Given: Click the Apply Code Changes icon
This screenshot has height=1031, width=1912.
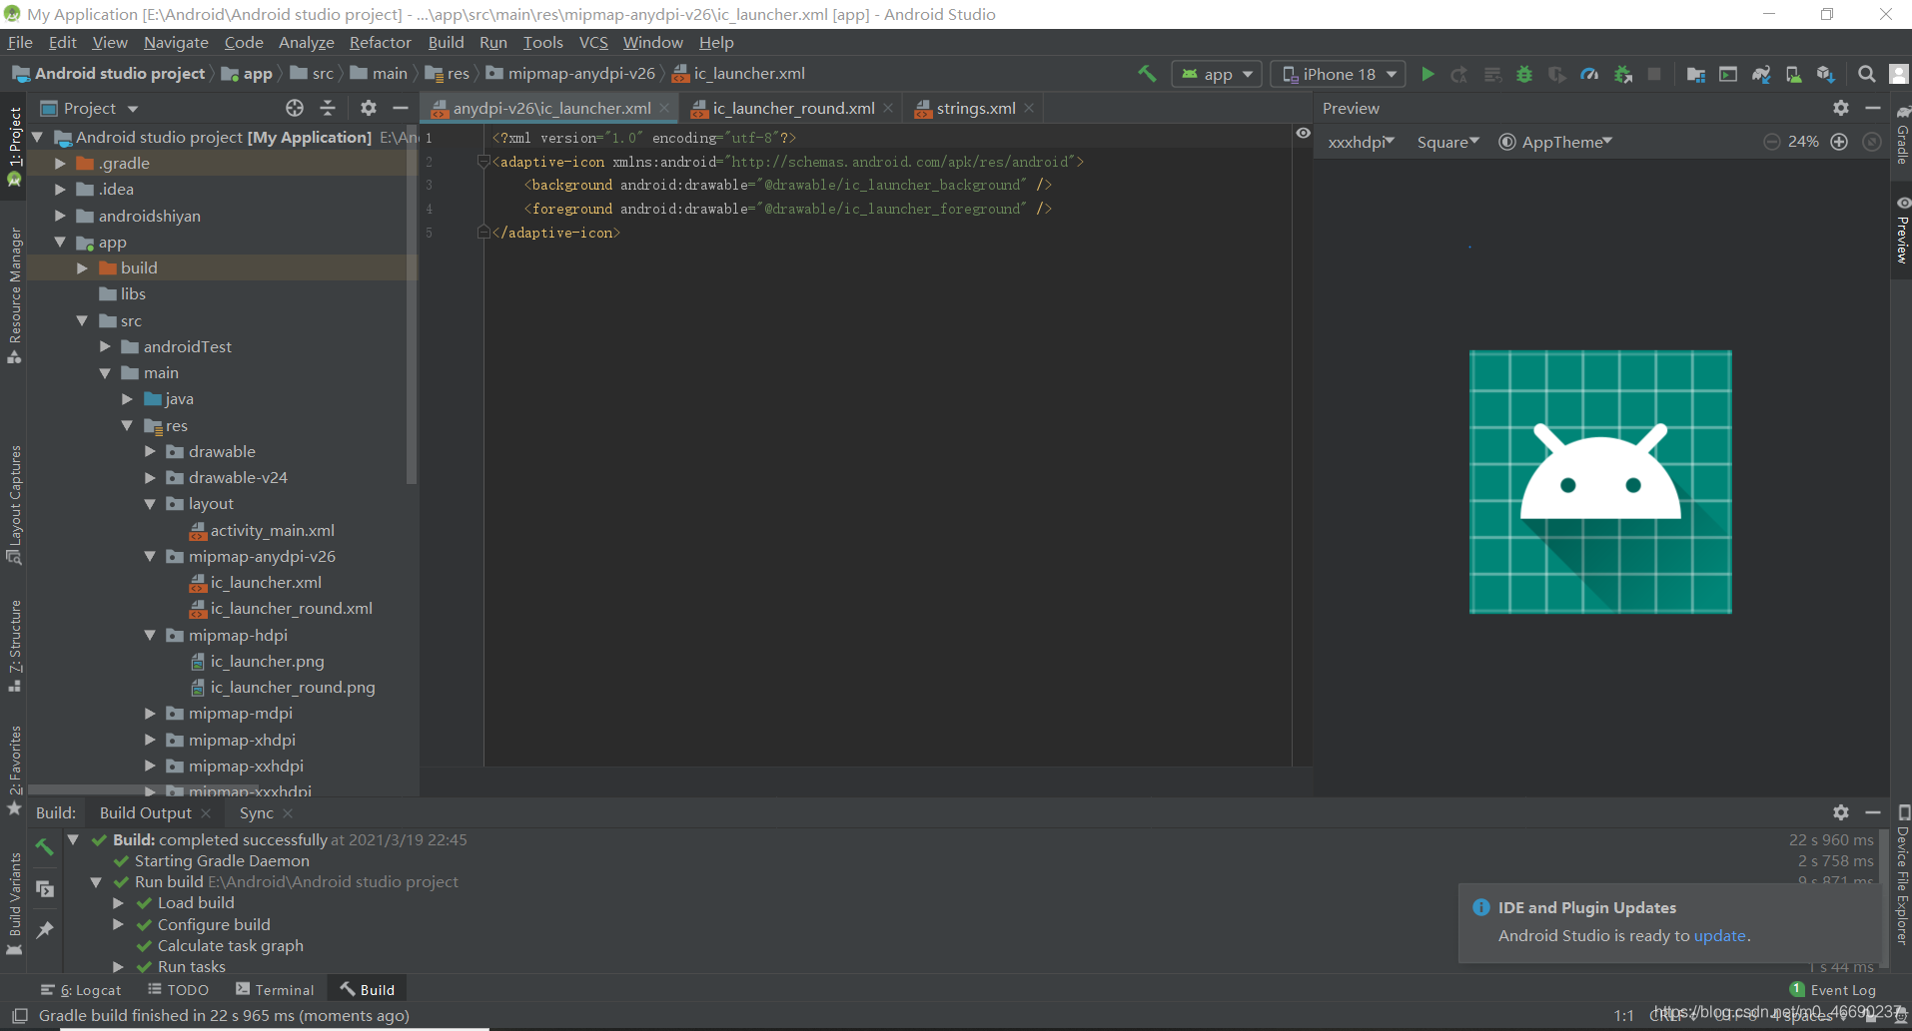Looking at the screenshot, I should [x=1492, y=74].
